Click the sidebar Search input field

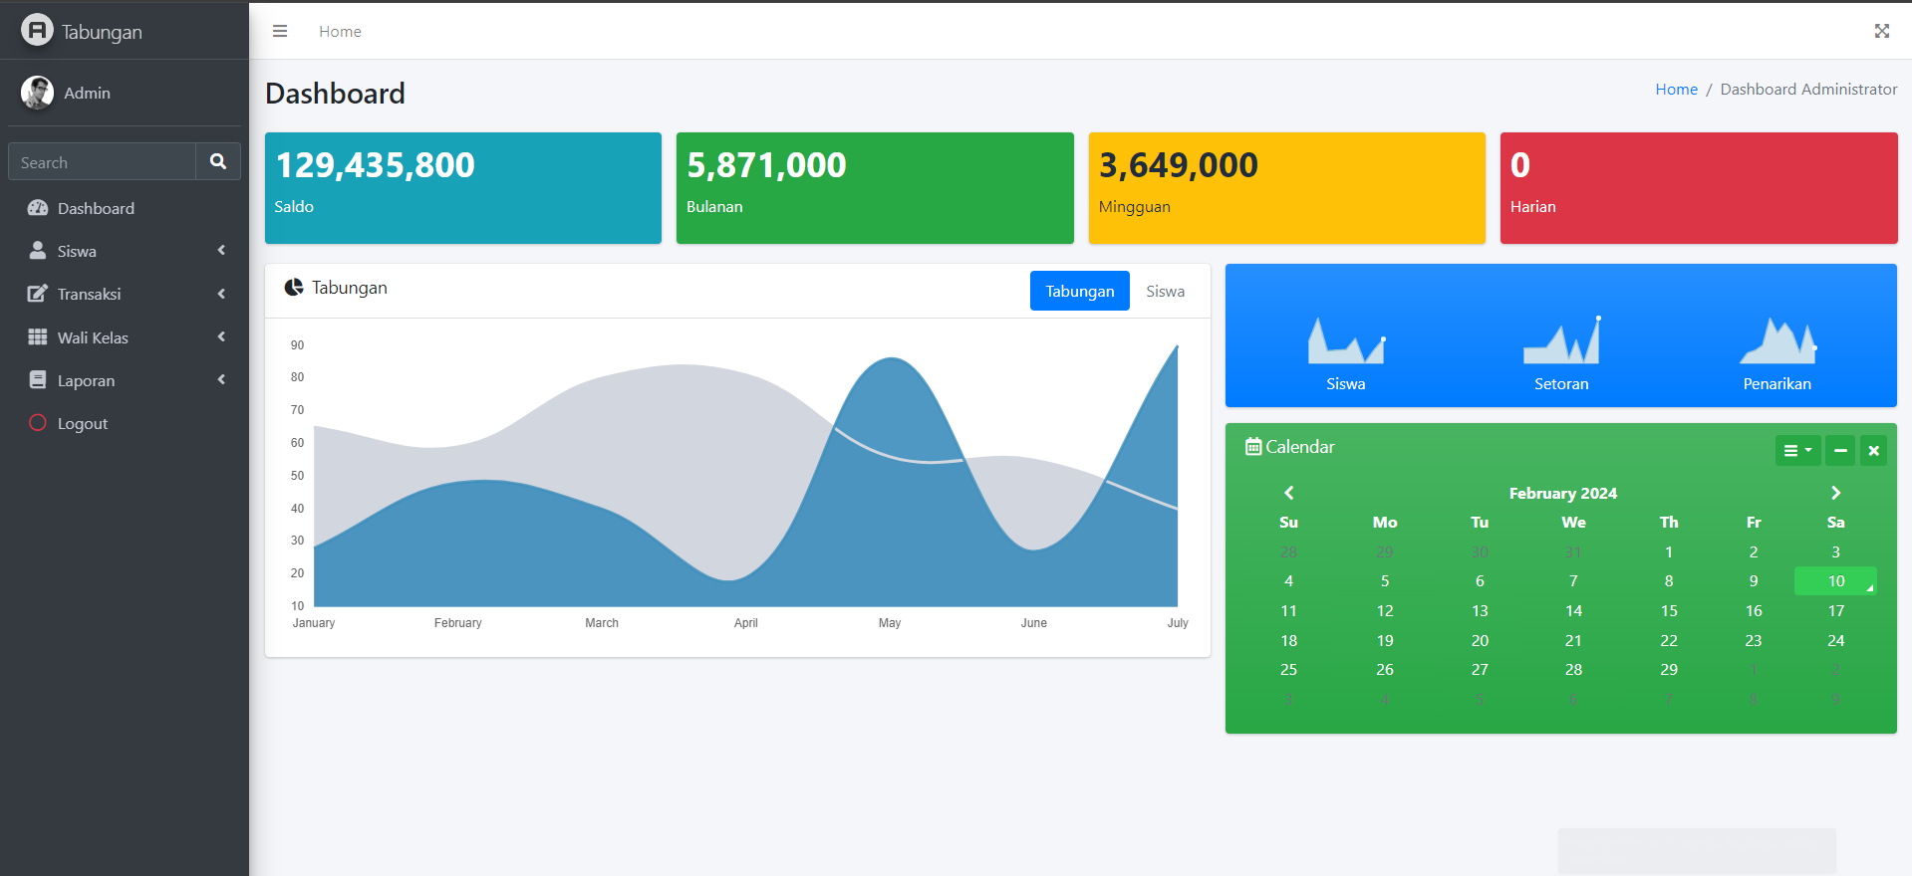click(x=102, y=162)
